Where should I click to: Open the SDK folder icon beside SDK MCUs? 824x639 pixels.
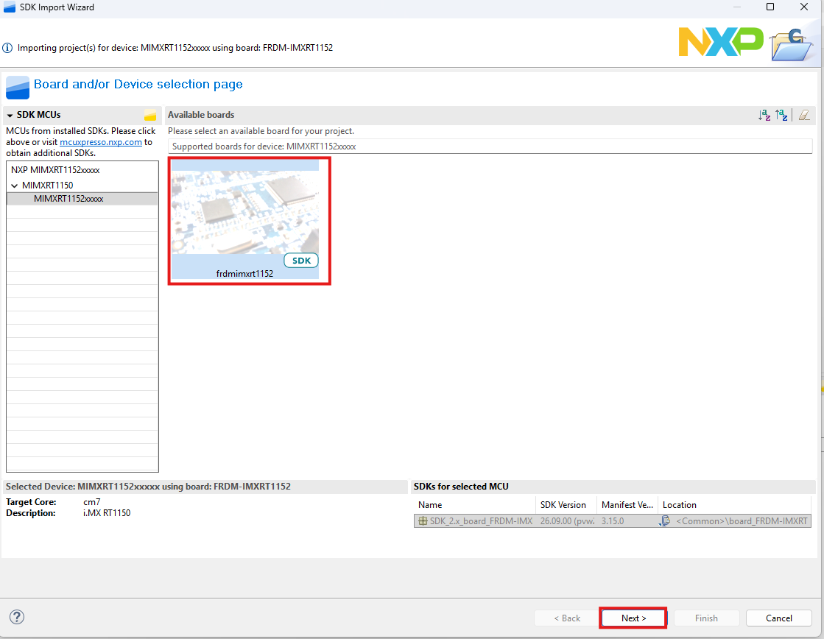(x=150, y=115)
